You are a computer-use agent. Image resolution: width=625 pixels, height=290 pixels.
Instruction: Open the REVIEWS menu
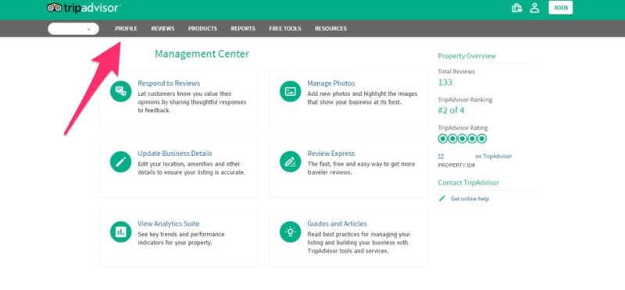162,29
